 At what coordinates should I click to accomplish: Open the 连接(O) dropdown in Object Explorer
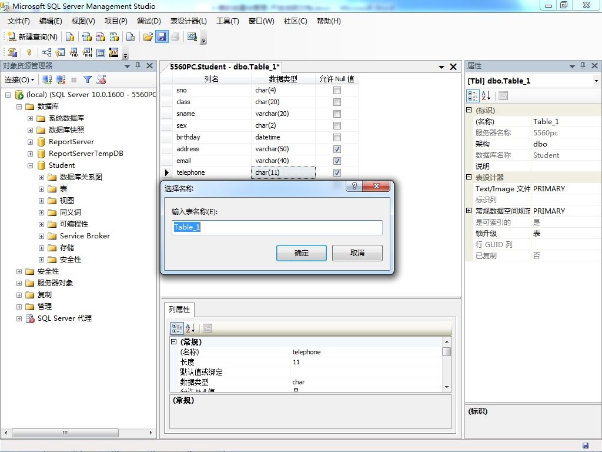[x=19, y=79]
